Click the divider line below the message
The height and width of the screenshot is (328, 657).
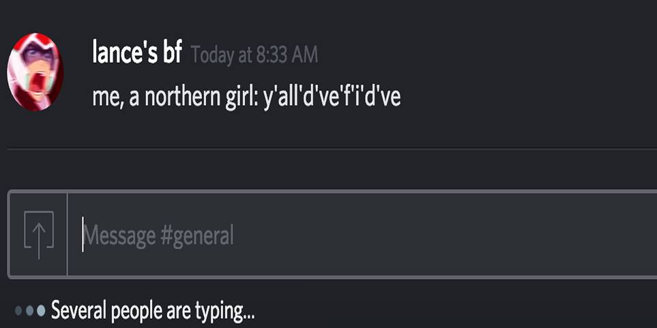coord(332,149)
